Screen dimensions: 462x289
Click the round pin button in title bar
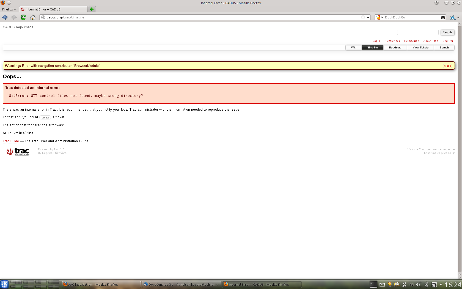point(9,3)
